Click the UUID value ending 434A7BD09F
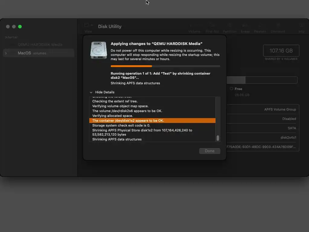309x232 pixels. point(261,147)
